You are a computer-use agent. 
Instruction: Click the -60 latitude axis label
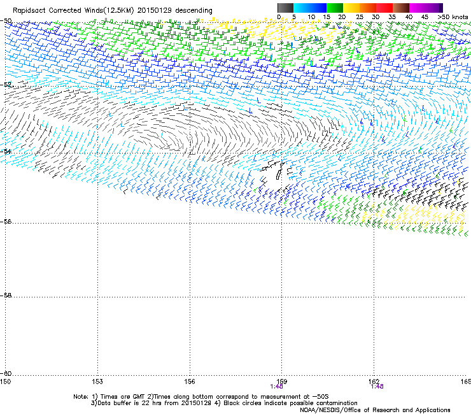[x=6, y=373]
